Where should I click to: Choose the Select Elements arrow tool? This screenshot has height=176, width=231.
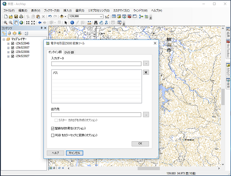point(66,22)
